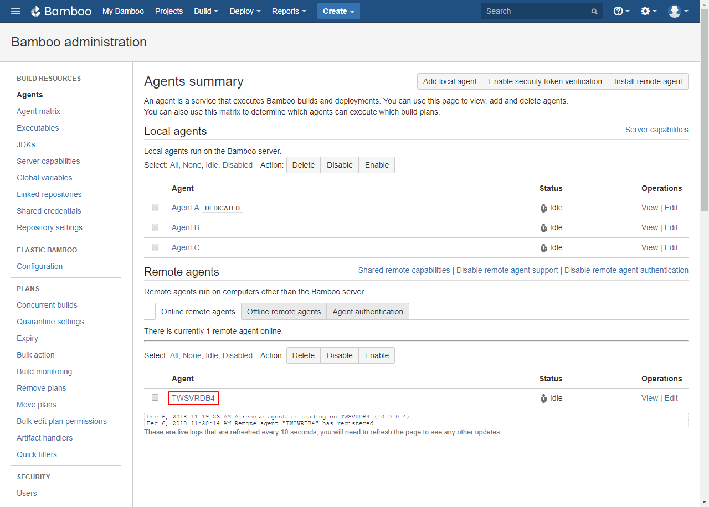Open the matrix link in description
Image resolution: width=709 pixels, height=507 pixels.
pos(230,112)
